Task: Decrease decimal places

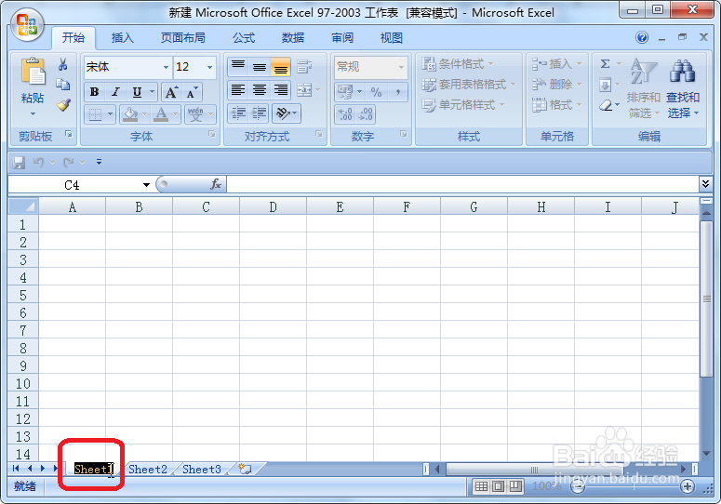Action: [x=366, y=114]
